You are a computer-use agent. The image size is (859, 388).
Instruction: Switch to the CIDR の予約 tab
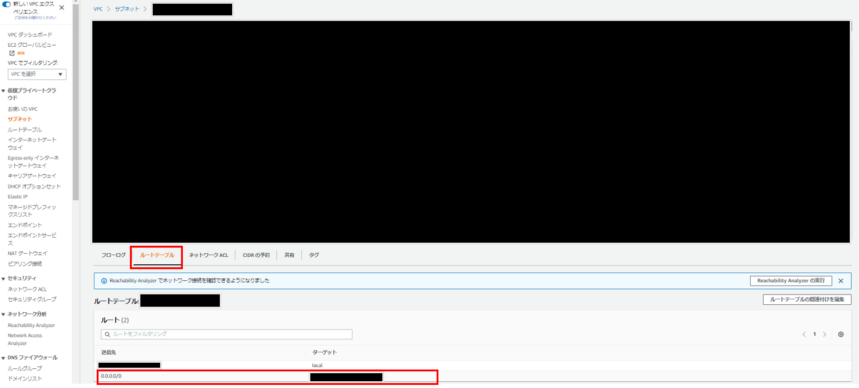(256, 255)
